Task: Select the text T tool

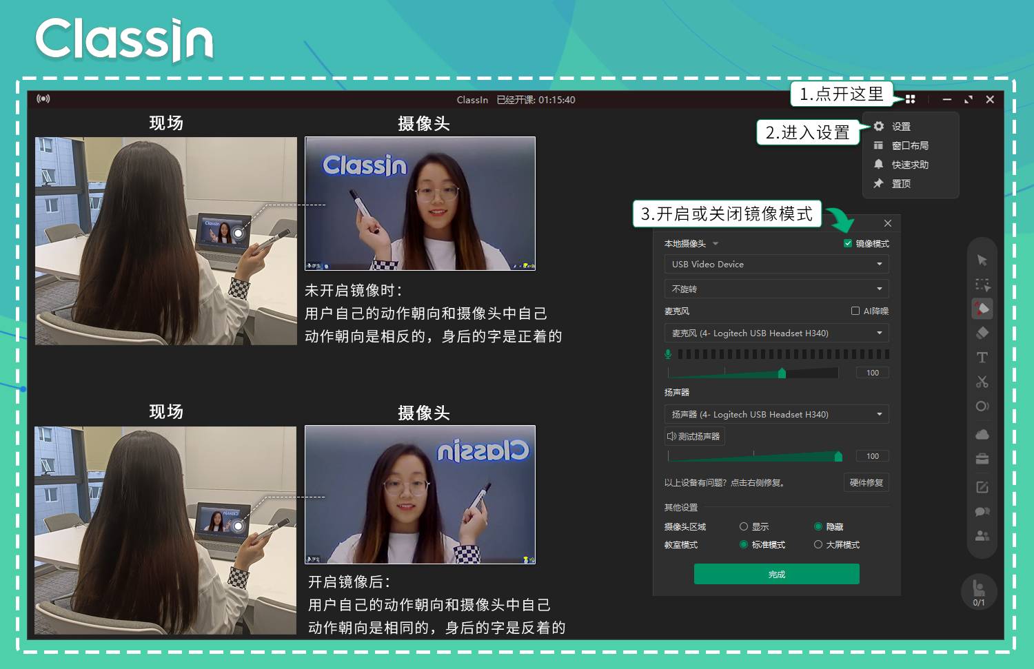Action: pyautogui.click(x=982, y=357)
